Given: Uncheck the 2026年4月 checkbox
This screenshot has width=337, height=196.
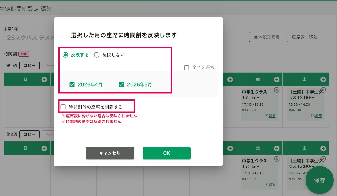Looking at the screenshot, I should (x=72, y=84).
